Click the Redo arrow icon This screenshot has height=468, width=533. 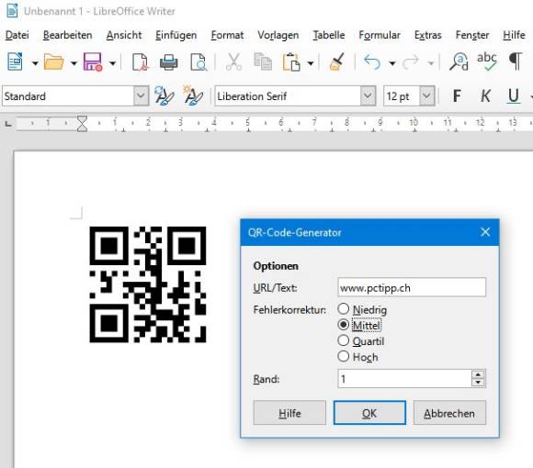[411, 62]
